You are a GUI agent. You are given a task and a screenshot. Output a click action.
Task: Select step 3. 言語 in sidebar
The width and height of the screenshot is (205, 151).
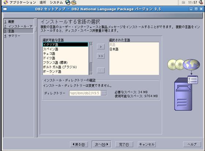point(18,31)
